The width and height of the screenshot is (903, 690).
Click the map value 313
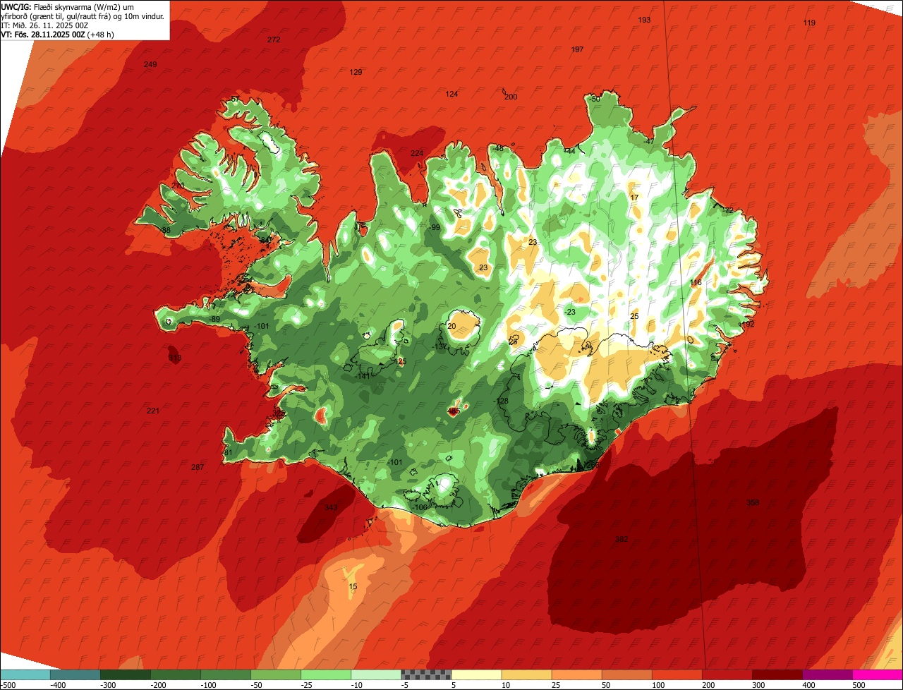point(175,358)
